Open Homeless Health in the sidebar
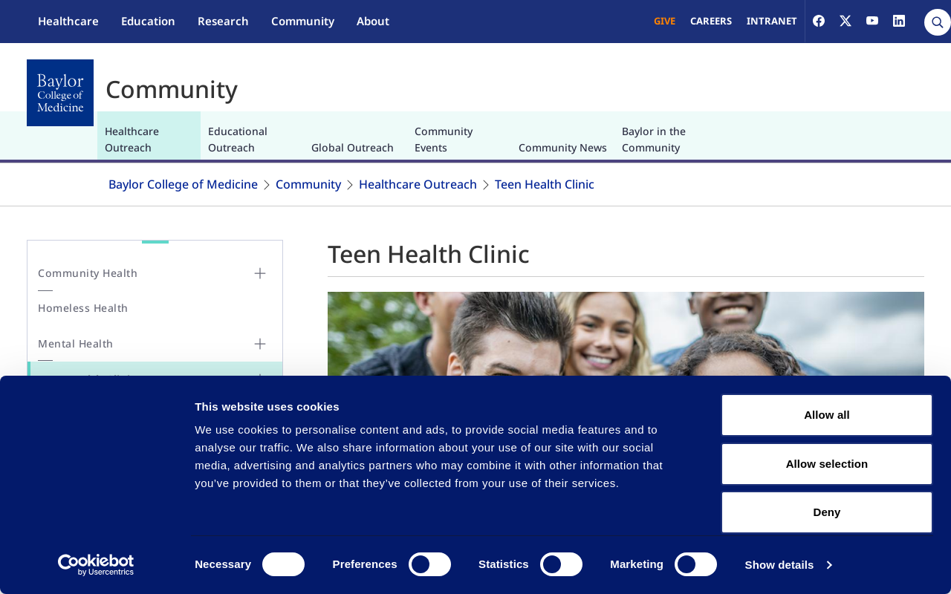The width and height of the screenshot is (951, 594). tap(83, 308)
